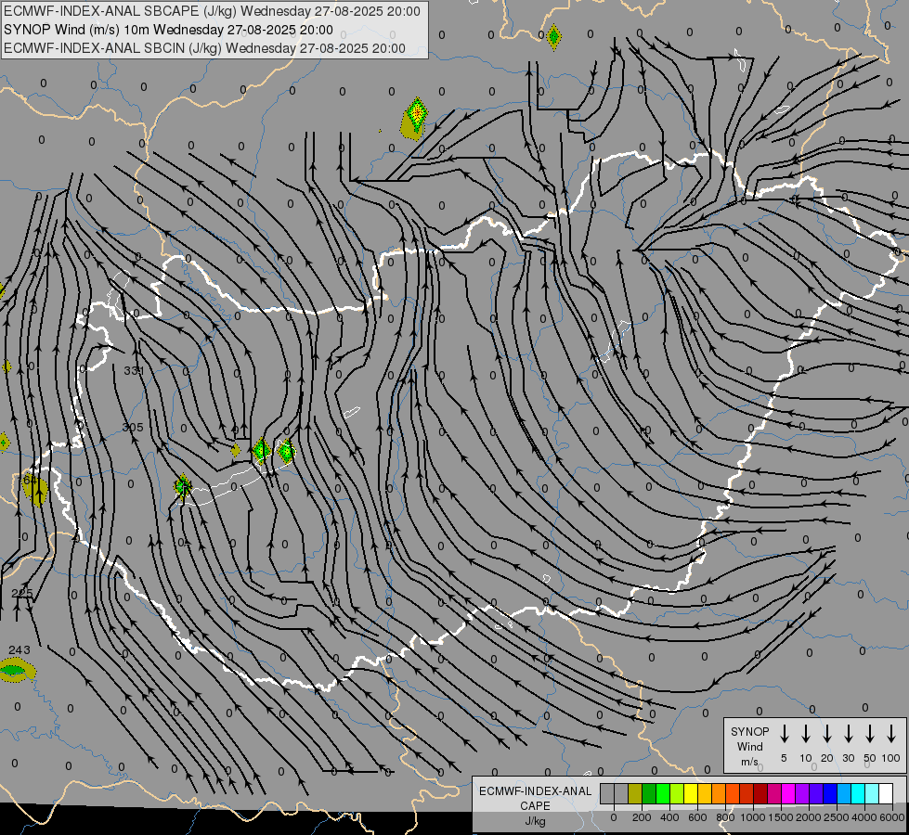
Task: Pick the dark green swatch right of 200 tick
Action: 649,793
